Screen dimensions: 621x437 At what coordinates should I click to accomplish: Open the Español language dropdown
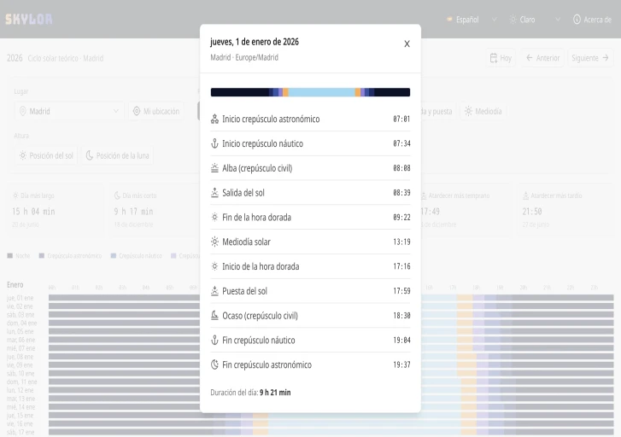[x=471, y=20]
